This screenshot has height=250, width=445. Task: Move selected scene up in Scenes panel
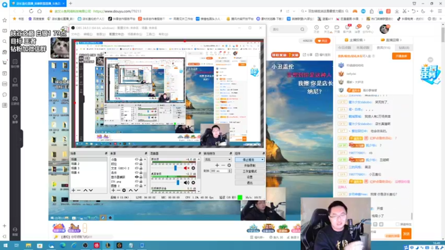tap(85, 190)
